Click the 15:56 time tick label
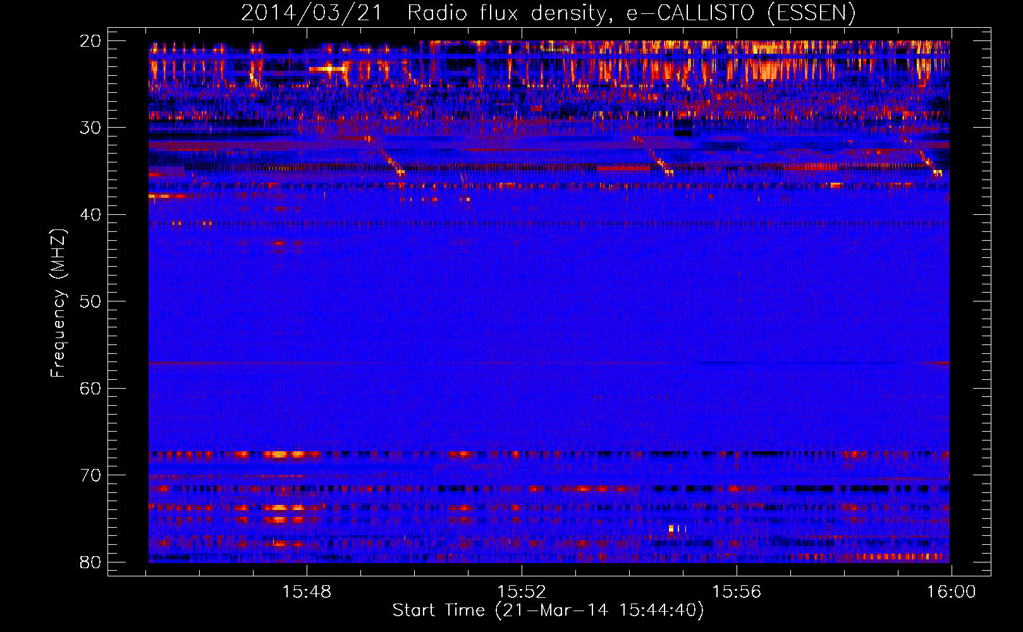The width and height of the screenshot is (1023, 632). (x=737, y=592)
